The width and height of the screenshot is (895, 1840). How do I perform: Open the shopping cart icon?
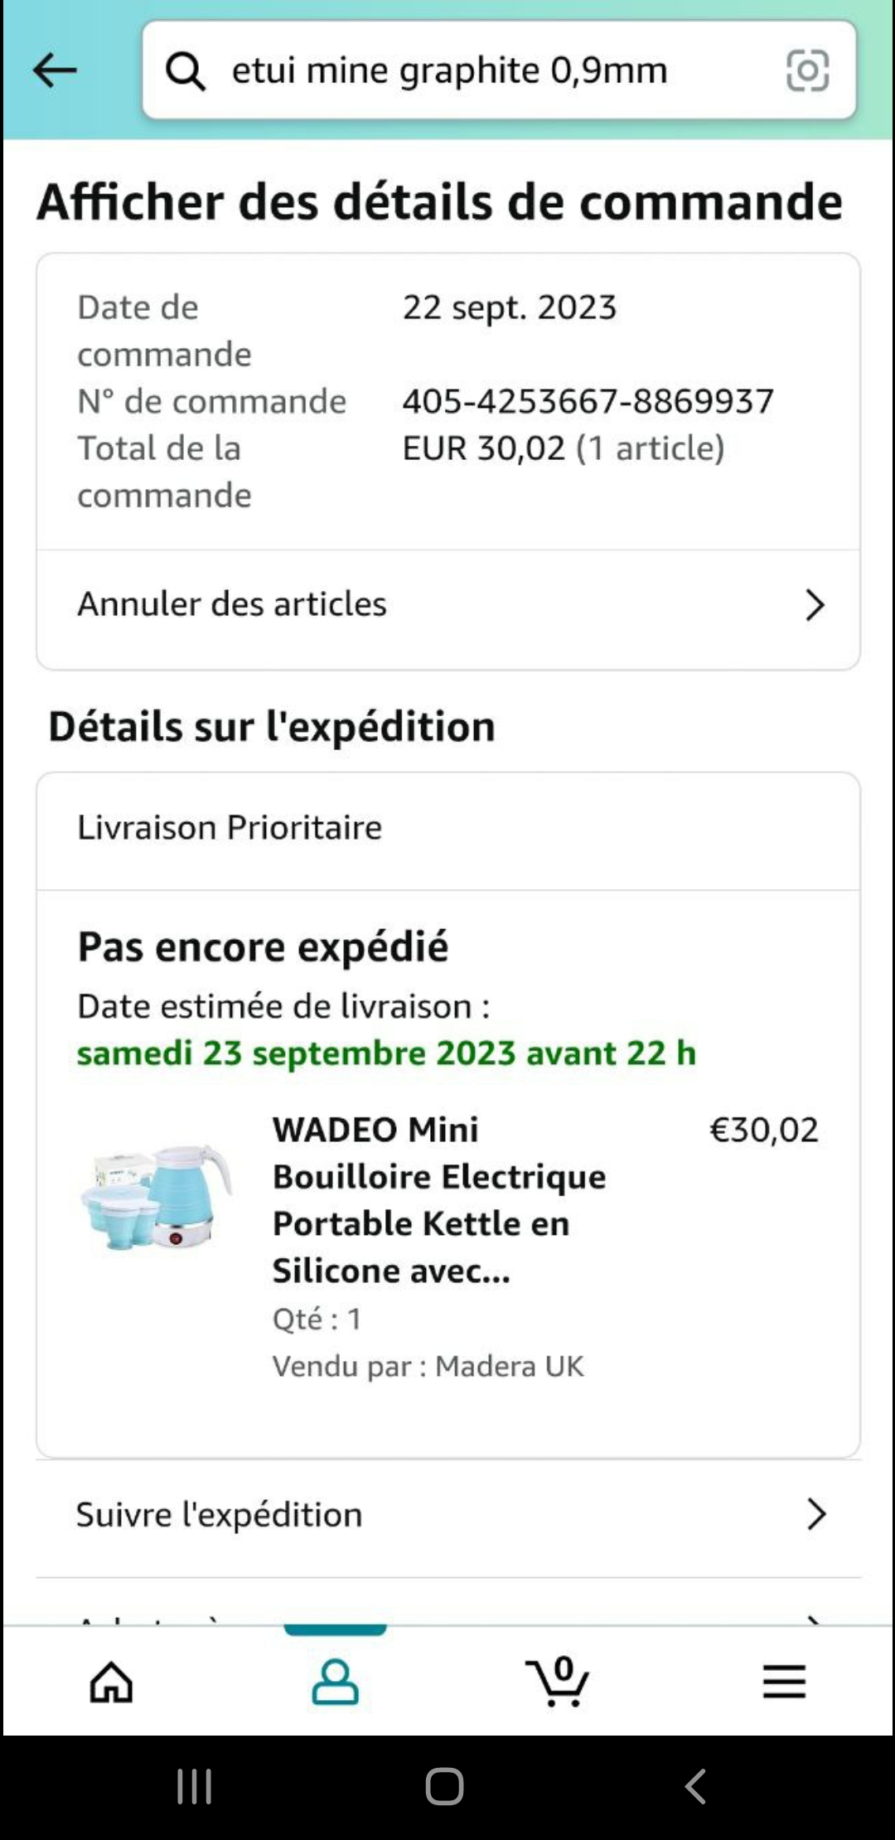pos(558,1682)
